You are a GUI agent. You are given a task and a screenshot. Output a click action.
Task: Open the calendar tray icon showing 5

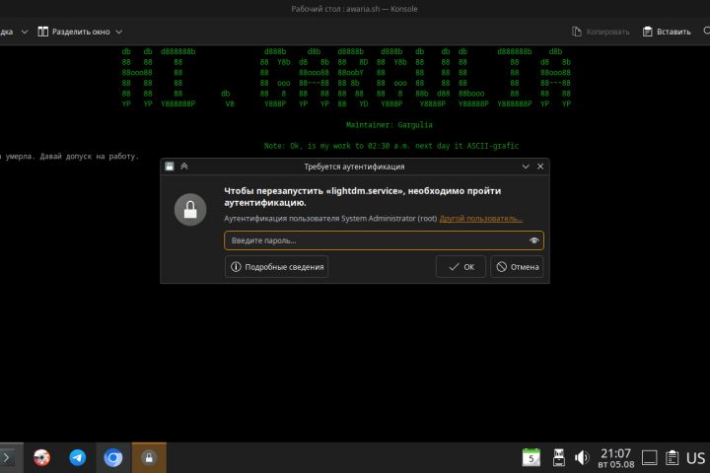pos(532,457)
